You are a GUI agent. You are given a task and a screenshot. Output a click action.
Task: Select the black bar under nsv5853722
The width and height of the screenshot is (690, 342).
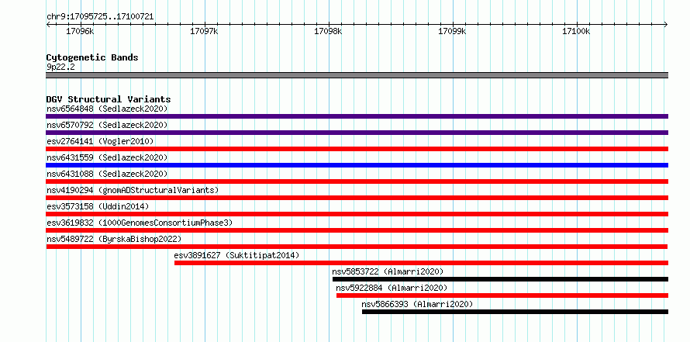click(x=500, y=279)
